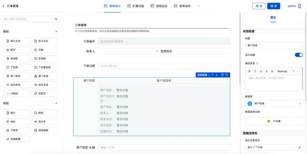Switch to the 扩展功能 tab
Image resolution: width=307 pixels, height=154 pixels.
136,6
